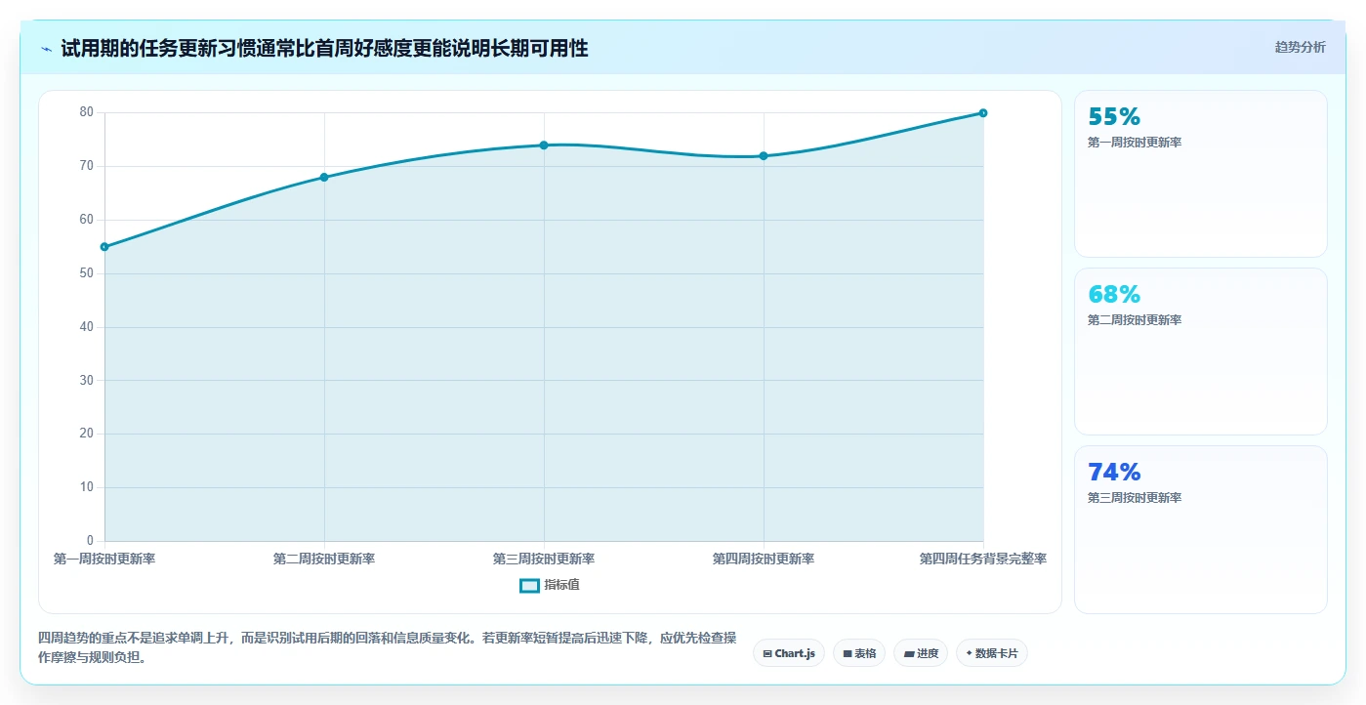
Task: Select the 进度 tag pill
Action: coord(921,653)
